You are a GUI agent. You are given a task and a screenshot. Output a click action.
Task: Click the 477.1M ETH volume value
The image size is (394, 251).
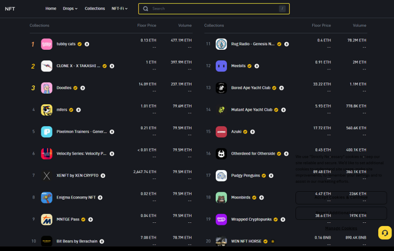(x=181, y=40)
